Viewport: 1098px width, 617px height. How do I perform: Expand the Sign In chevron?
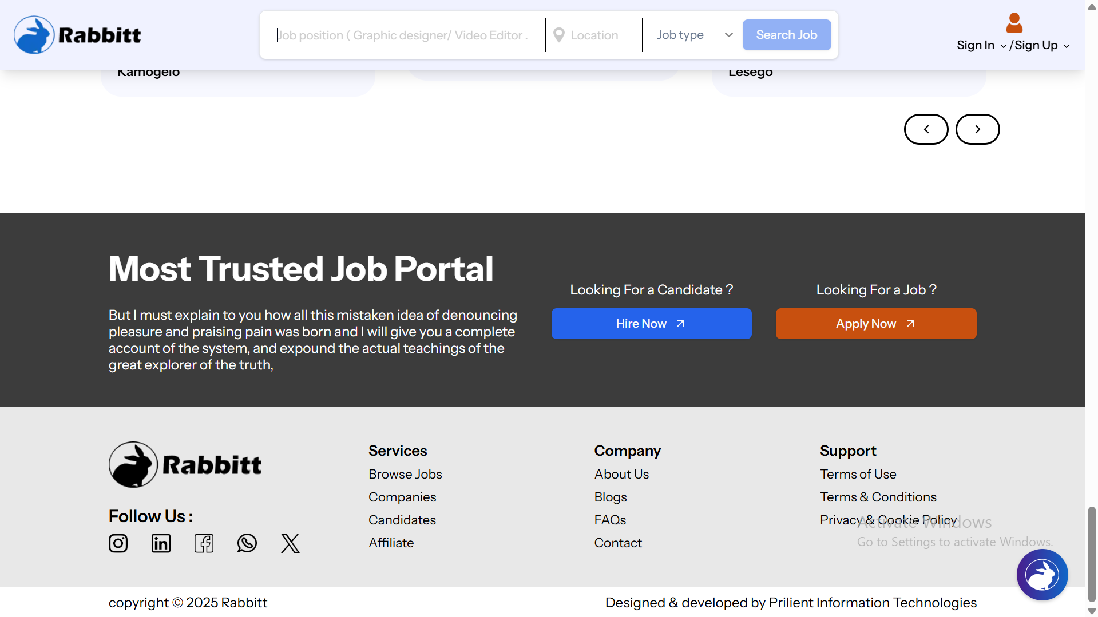click(1005, 46)
